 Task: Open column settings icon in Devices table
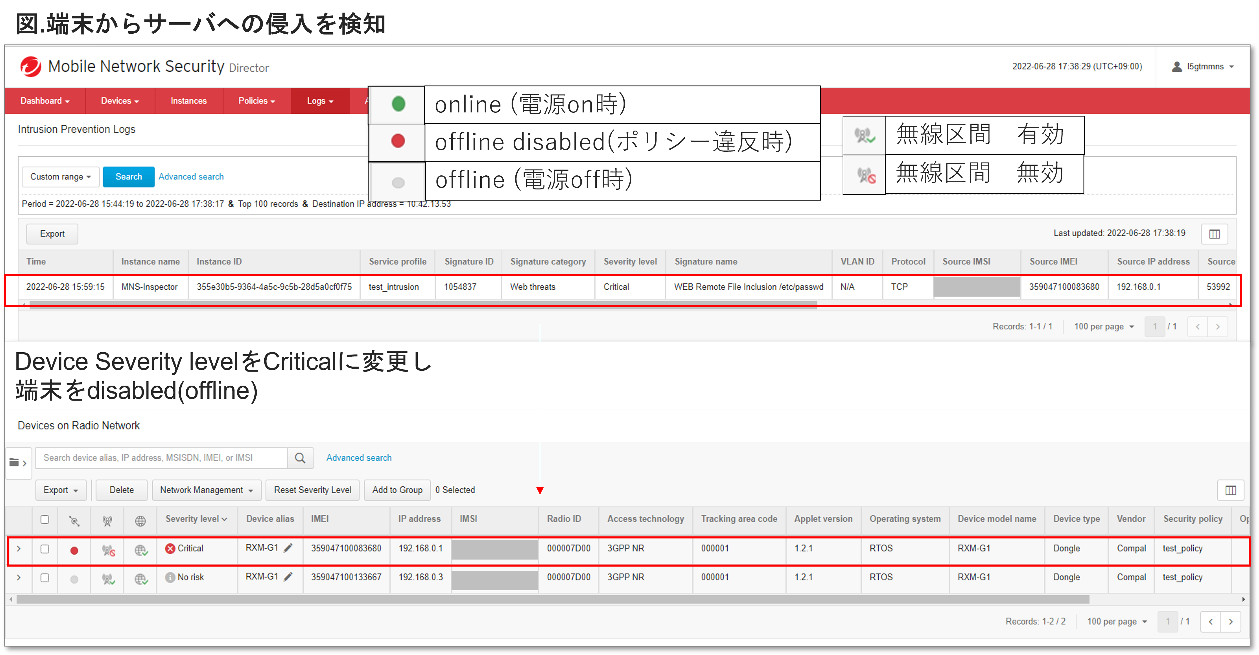(x=1230, y=490)
